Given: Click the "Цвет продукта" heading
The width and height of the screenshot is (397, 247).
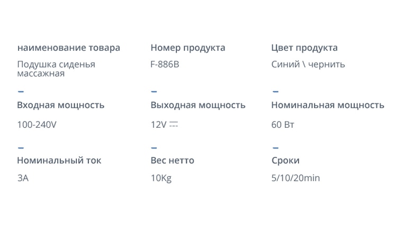Looking at the screenshot, I should click(x=304, y=48).
